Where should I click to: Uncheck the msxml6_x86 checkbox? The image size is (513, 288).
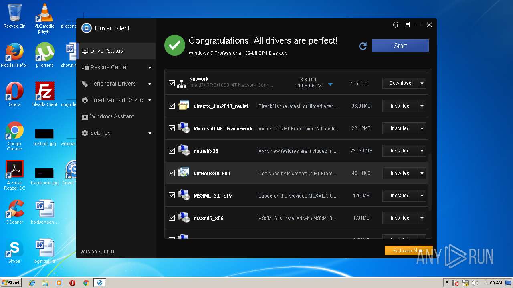172,218
